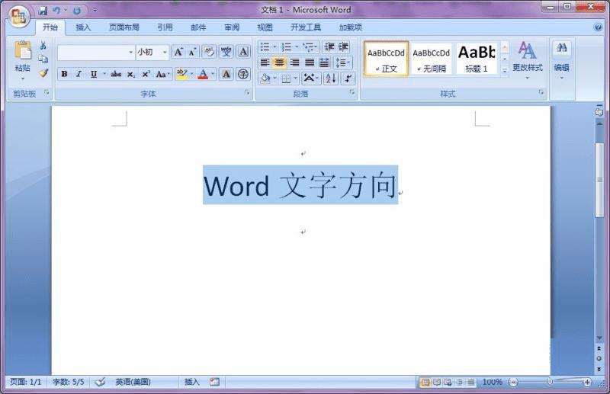Viewport: 610px width, 394px height.
Task: Redo the last action
Action: (77, 11)
